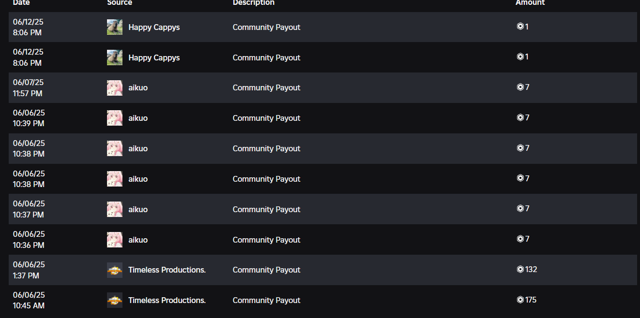The height and width of the screenshot is (318, 640).
Task: Select Community Payout text in the 10:45 AM row
Action: [x=266, y=300]
